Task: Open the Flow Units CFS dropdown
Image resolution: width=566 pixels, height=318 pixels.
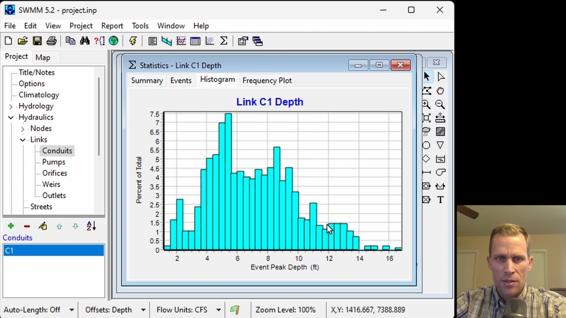Action: tap(219, 310)
